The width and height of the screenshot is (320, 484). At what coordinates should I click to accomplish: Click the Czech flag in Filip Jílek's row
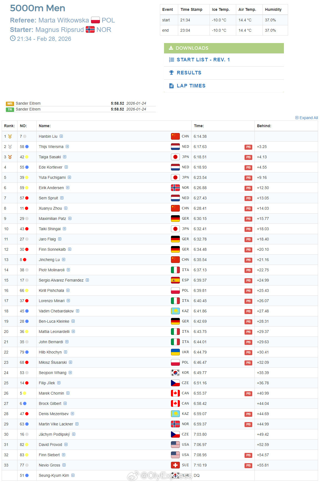coord(175,383)
